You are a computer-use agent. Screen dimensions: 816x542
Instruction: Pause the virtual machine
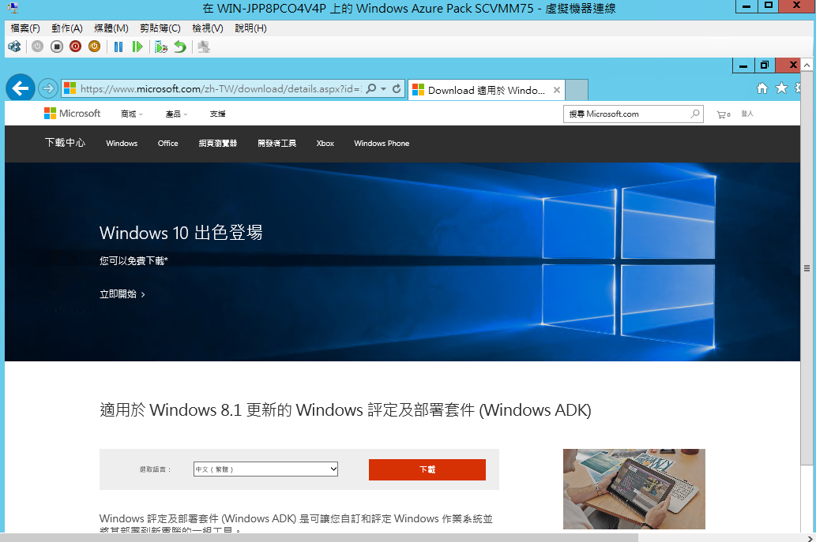tap(118, 47)
